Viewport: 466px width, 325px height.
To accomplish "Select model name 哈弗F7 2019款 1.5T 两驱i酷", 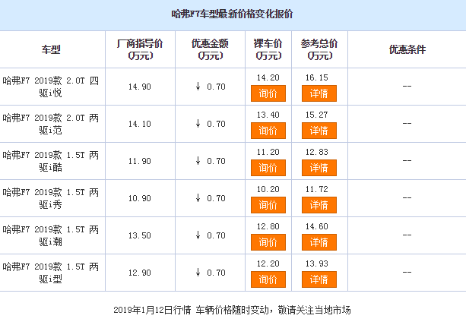I will click(50, 161).
